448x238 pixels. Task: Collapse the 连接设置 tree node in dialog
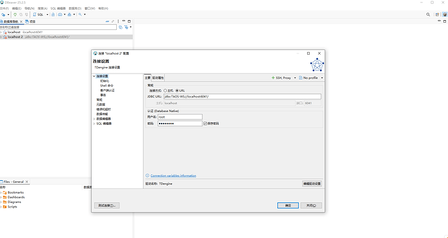click(x=94, y=76)
